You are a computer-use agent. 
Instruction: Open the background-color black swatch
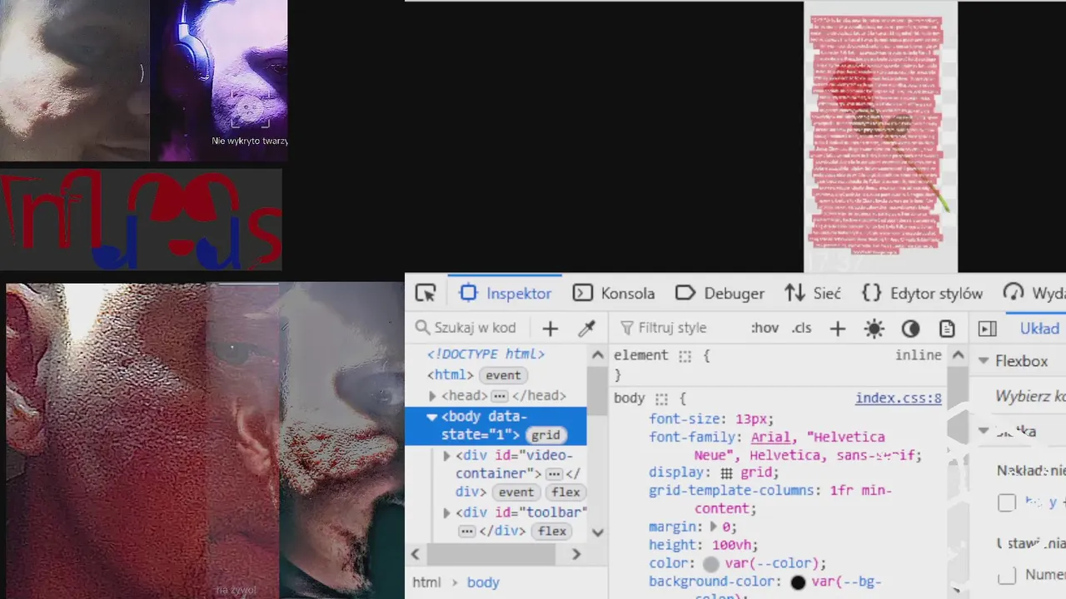tap(798, 582)
